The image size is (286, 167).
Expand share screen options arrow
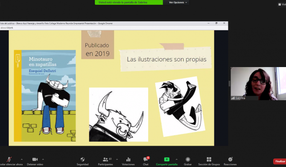tap(176, 159)
